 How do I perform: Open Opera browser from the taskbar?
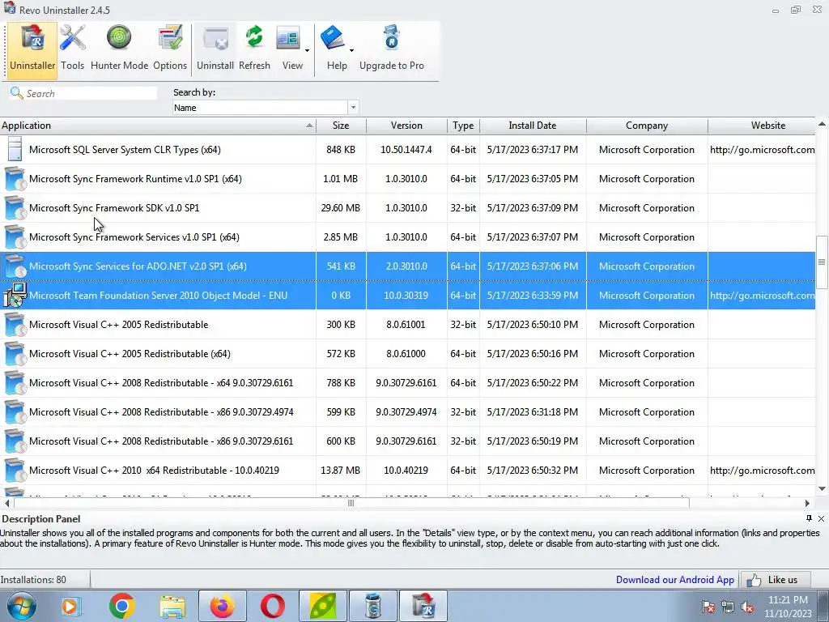click(272, 606)
